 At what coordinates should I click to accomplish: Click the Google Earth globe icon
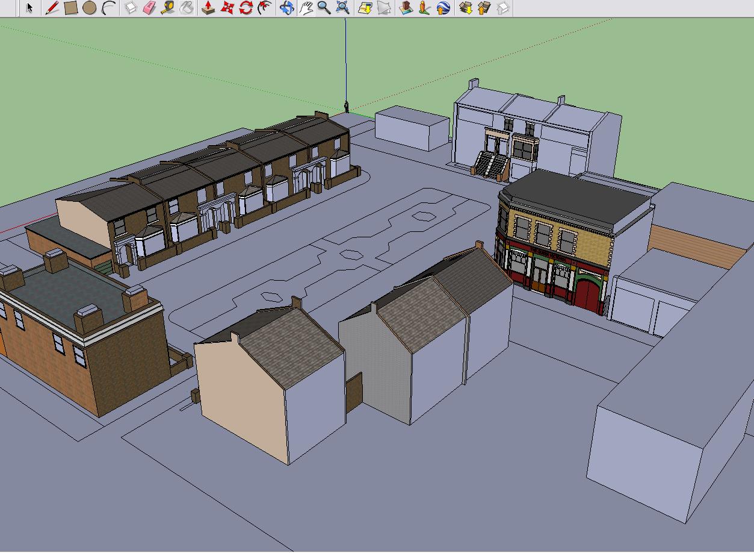[x=443, y=8]
